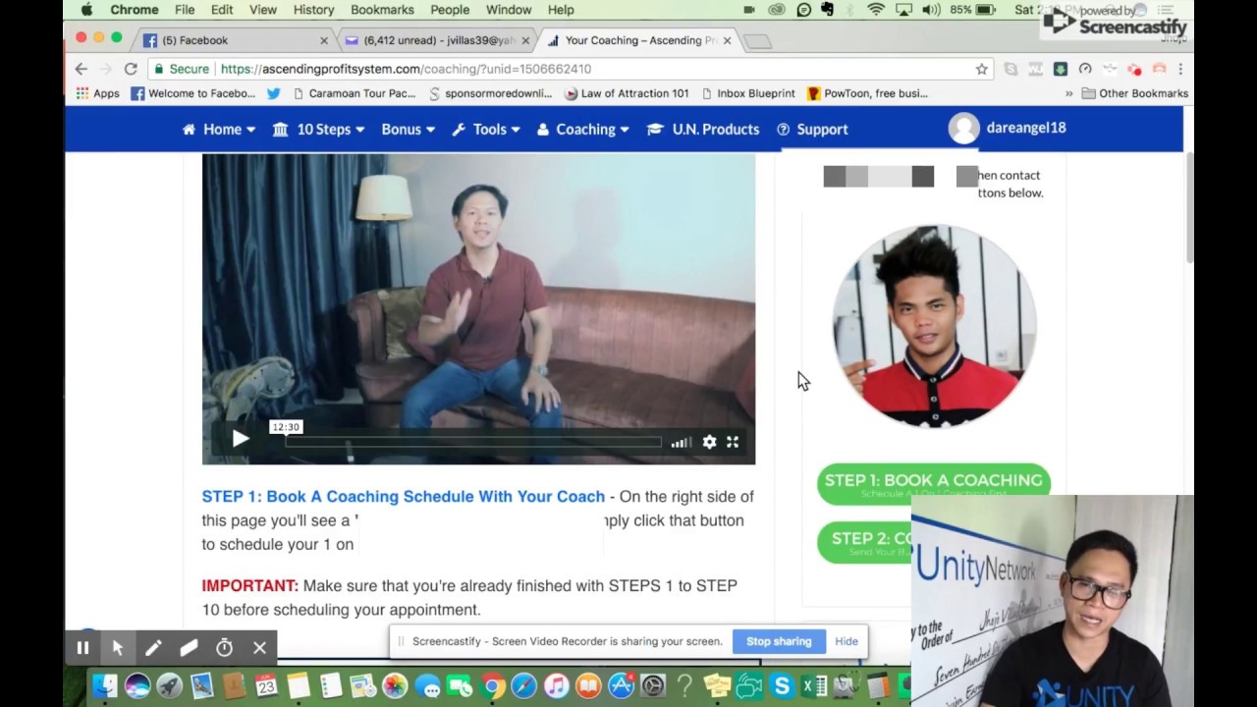The width and height of the screenshot is (1257, 707).
Task: Pause the Screencastify recording
Action: pos(82,648)
